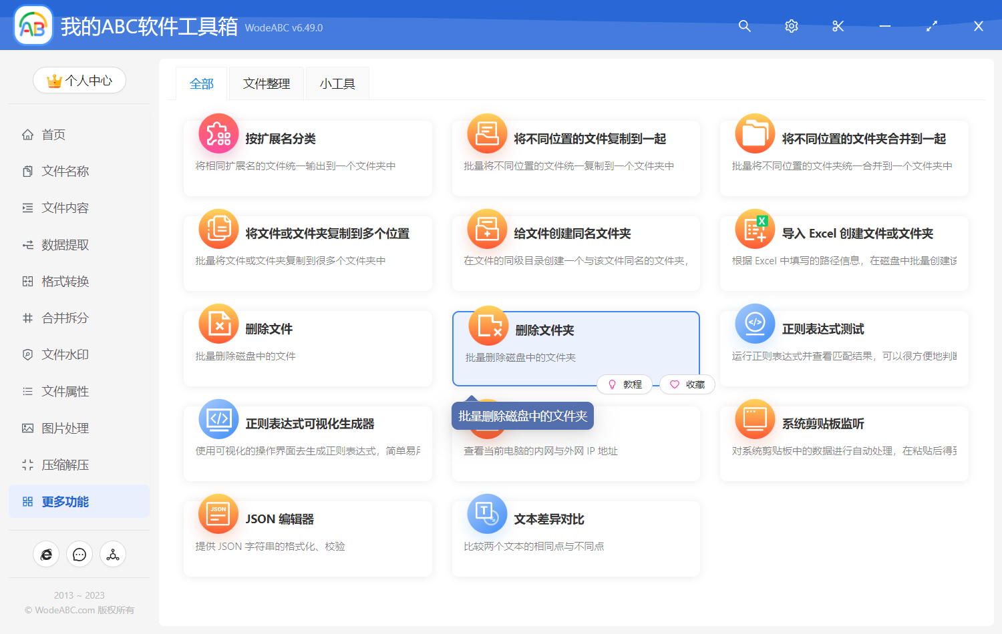Click the chat bubble icon in sidebar

(79, 555)
